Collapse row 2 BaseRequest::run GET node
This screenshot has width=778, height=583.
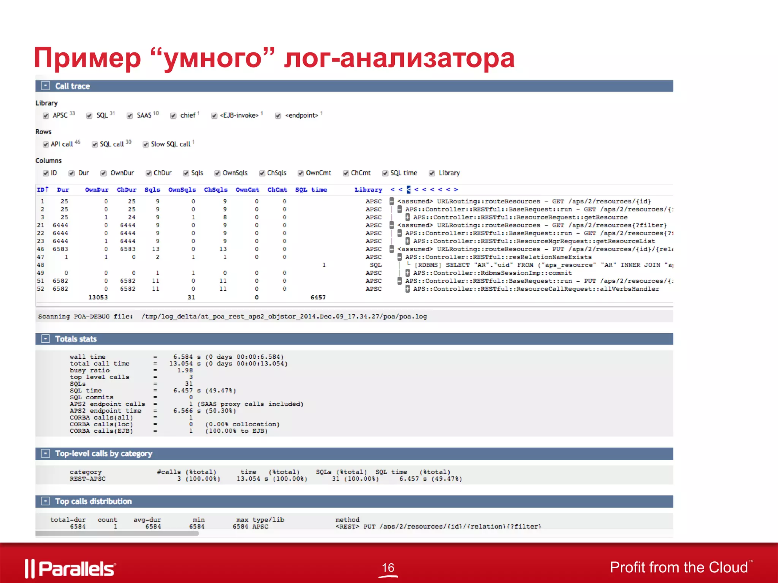click(400, 209)
